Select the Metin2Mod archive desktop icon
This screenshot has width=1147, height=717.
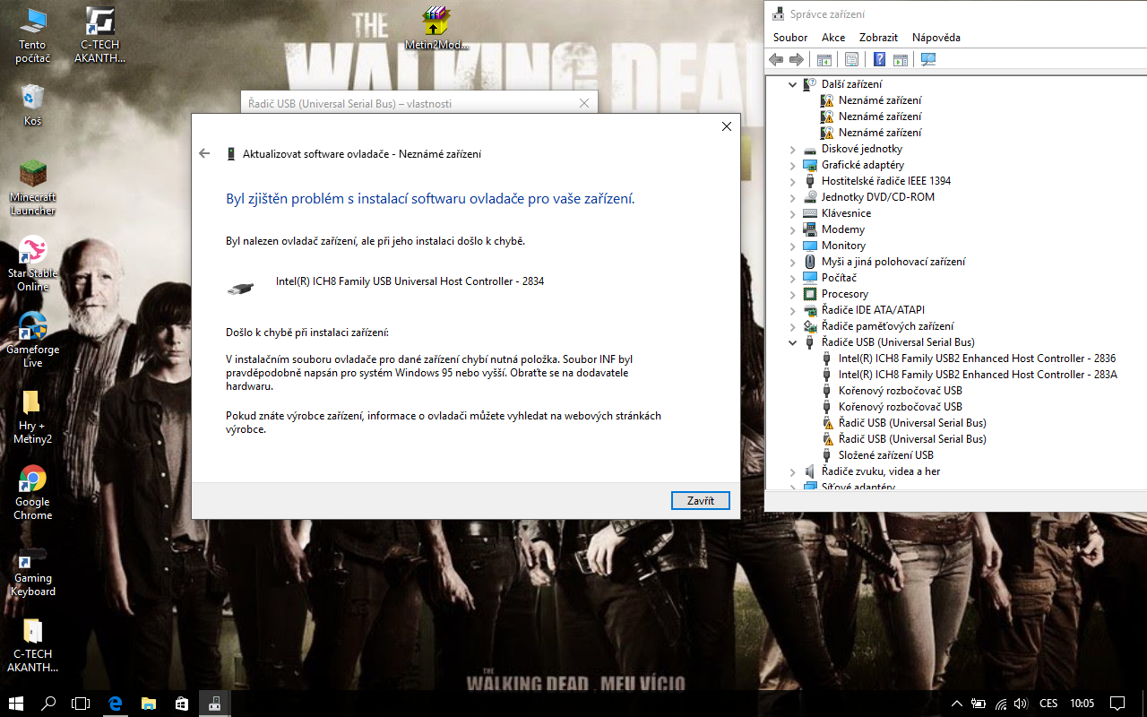tap(436, 29)
